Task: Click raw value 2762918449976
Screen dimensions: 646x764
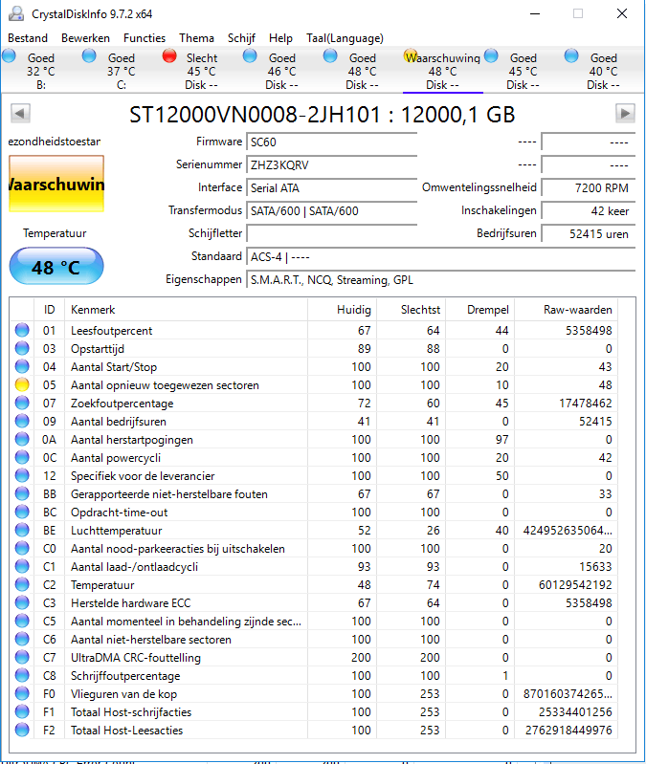Action: [x=568, y=730]
